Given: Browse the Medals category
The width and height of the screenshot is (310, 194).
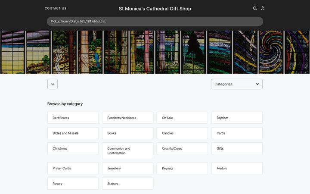Looking at the screenshot, I should click(x=237, y=168).
